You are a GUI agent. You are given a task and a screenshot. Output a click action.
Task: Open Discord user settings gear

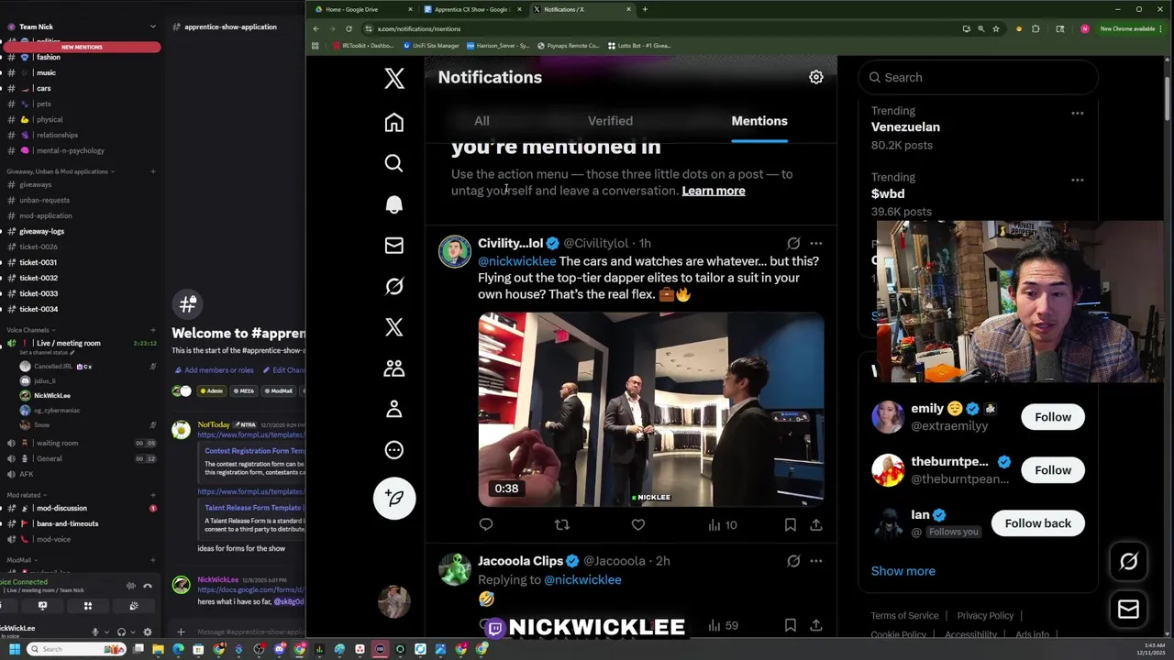point(147,632)
